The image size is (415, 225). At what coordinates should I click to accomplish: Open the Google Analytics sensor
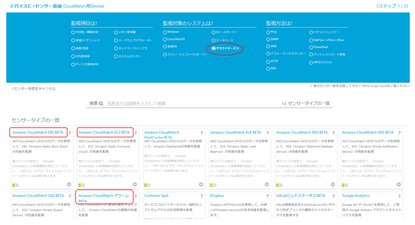[356, 196]
